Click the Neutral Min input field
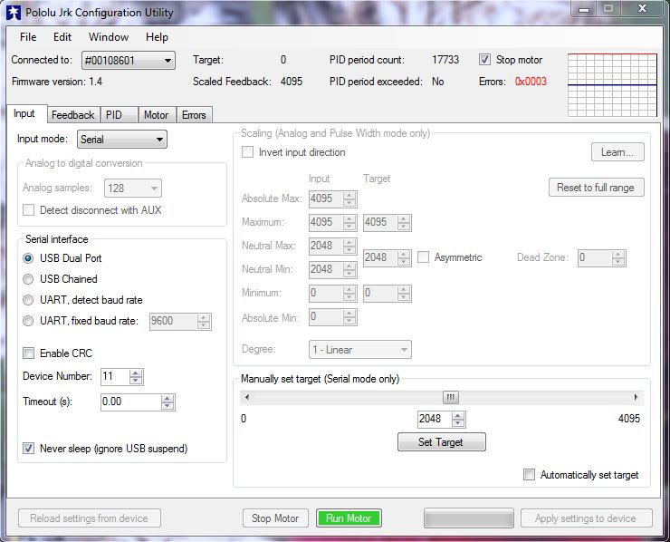This screenshot has width=670, height=542. 326,269
